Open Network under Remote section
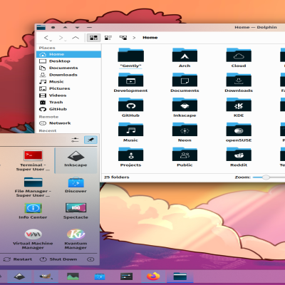The image size is (285, 285). (x=68, y=123)
